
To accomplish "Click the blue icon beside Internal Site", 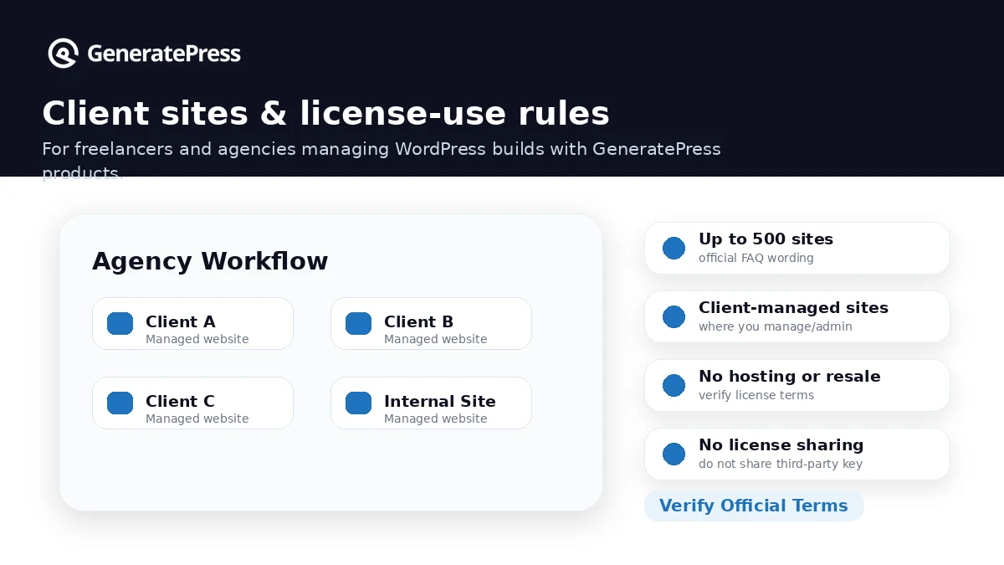I will (x=359, y=403).
